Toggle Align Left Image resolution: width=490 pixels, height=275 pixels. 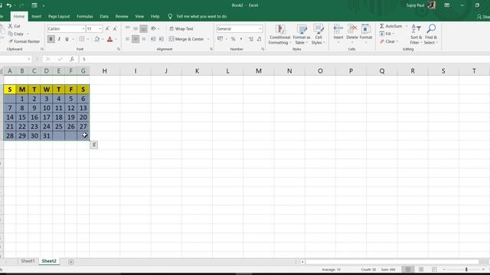pos(128,39)
